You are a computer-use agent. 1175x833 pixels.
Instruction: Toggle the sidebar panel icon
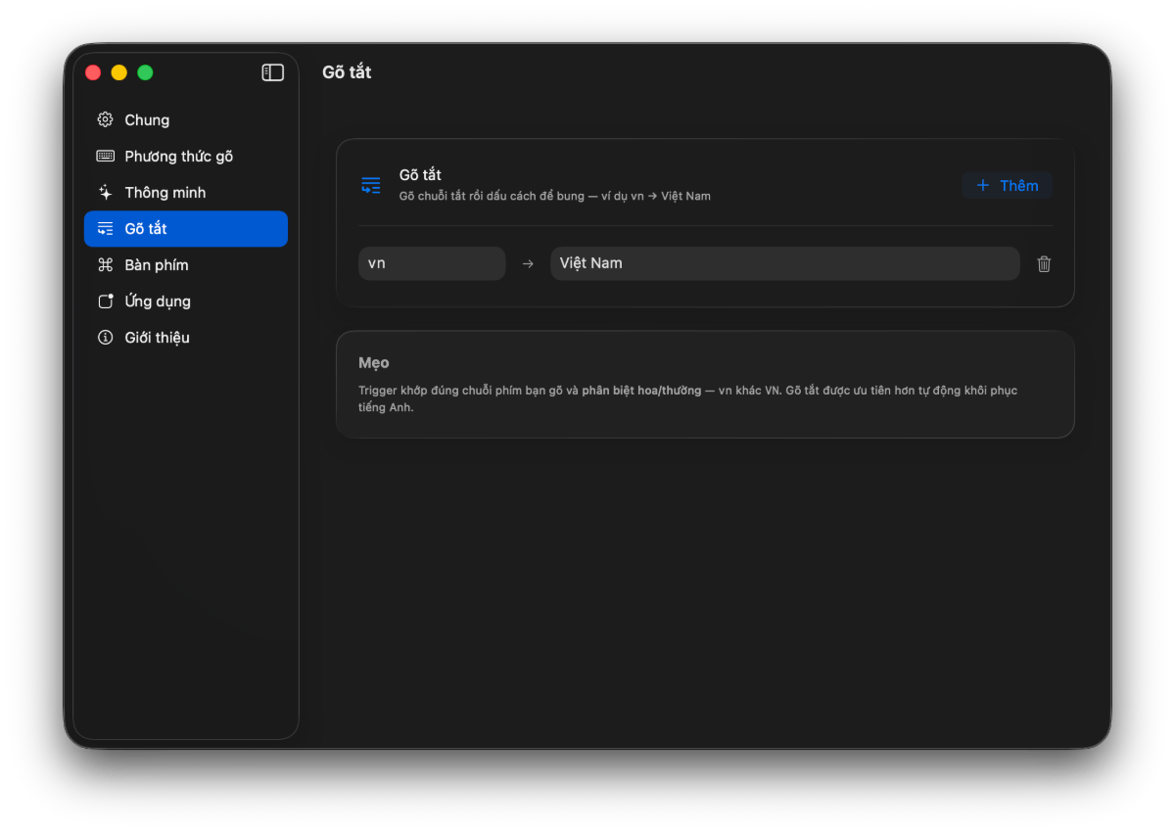click(x=273, y=72)
